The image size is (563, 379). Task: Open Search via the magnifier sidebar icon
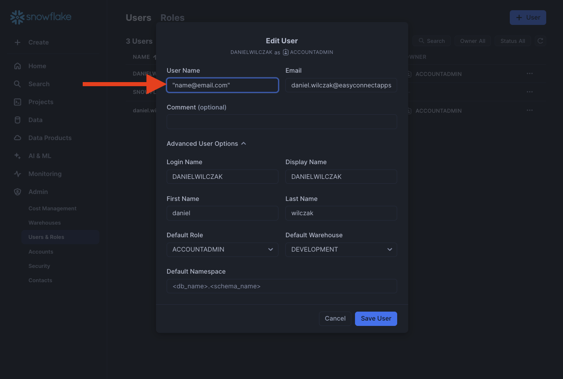(x=18, y=84)
